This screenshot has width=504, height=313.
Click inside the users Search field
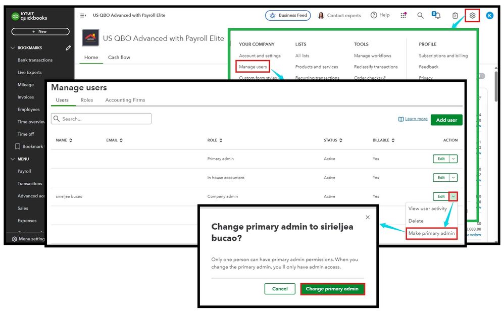[101, 119]
